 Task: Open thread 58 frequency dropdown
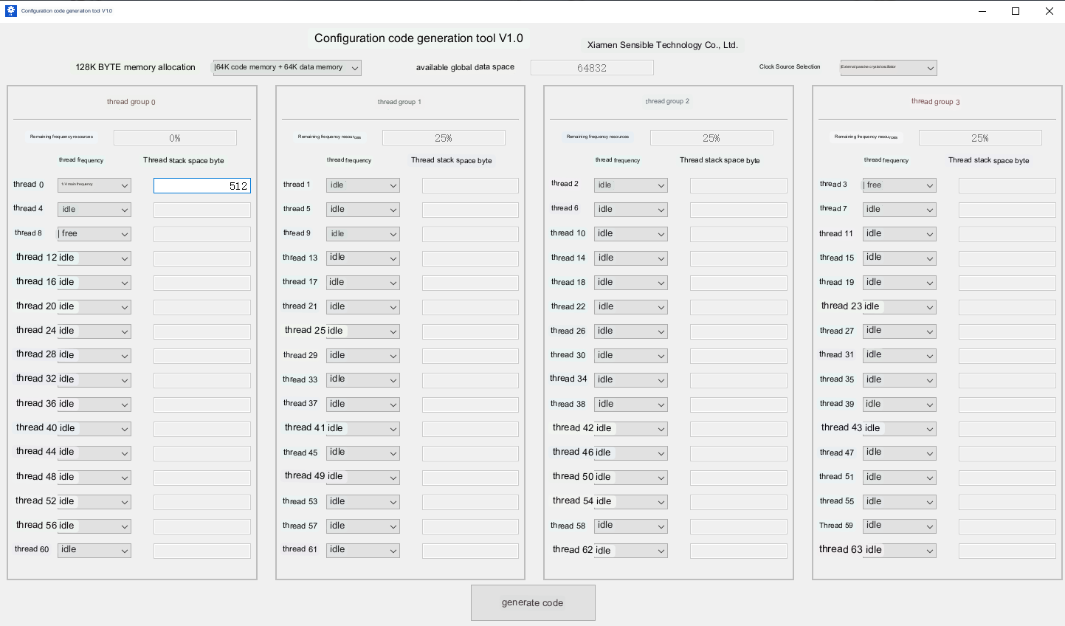631,526
